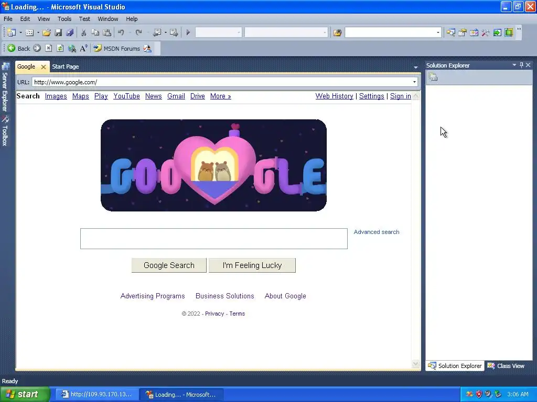This screenshot has height=402, width=537.
Task: Open the Find combo box dropdown
Action: 438,32
